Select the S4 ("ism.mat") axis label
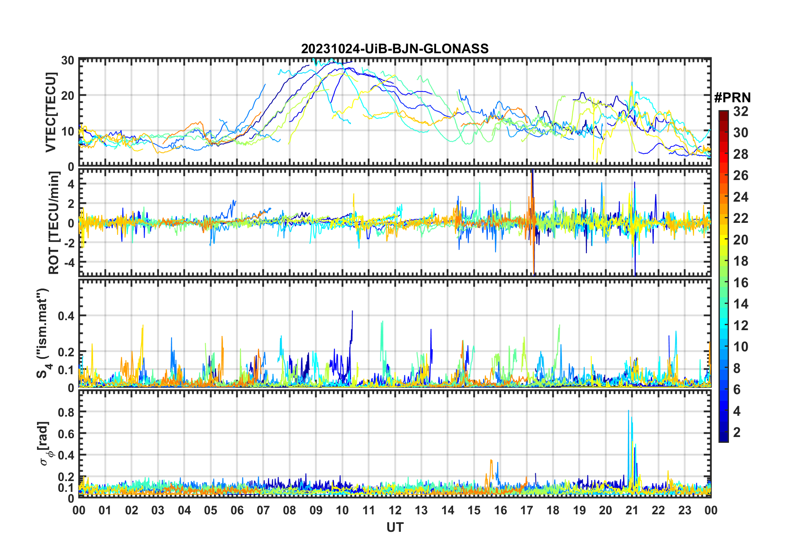This screenshot has height=553, width=790. point(43,333)
